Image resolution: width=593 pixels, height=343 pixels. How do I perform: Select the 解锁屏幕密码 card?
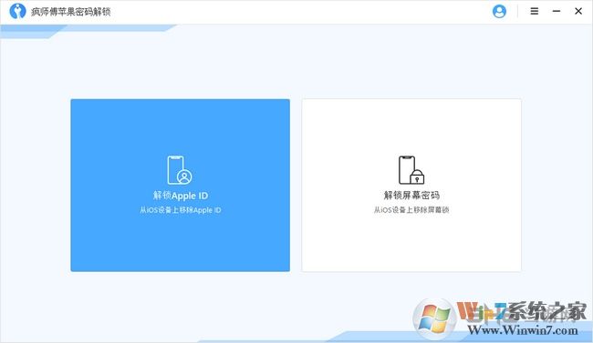point(411,185)
